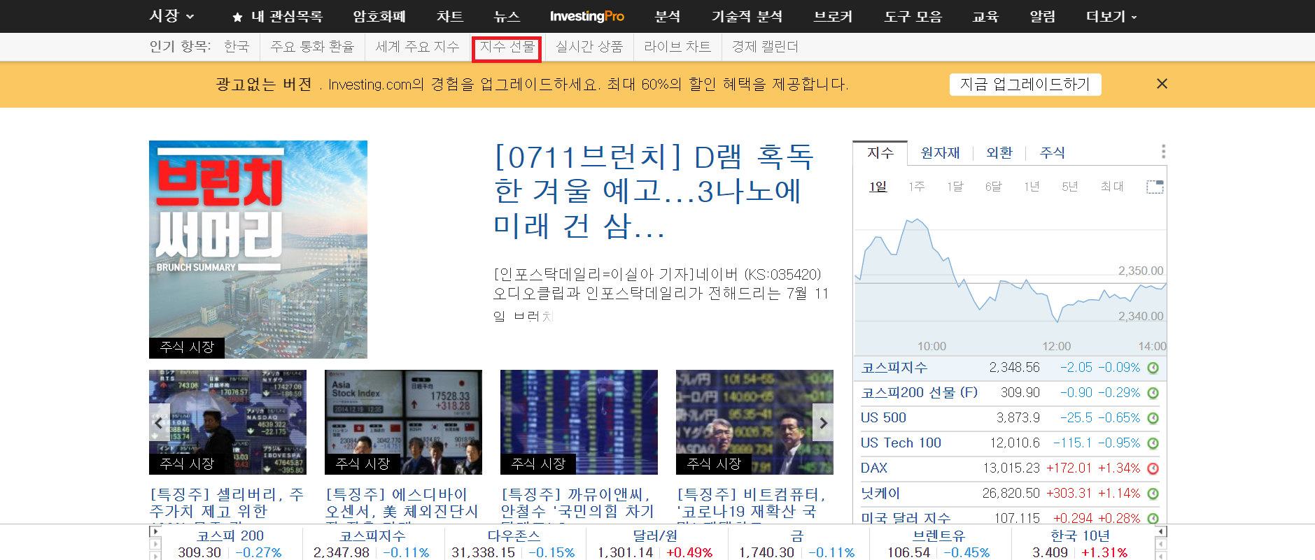Open 브렌트유 in bottom ticker
This screenshot has width=1315, height=560.
pos(938,536)
